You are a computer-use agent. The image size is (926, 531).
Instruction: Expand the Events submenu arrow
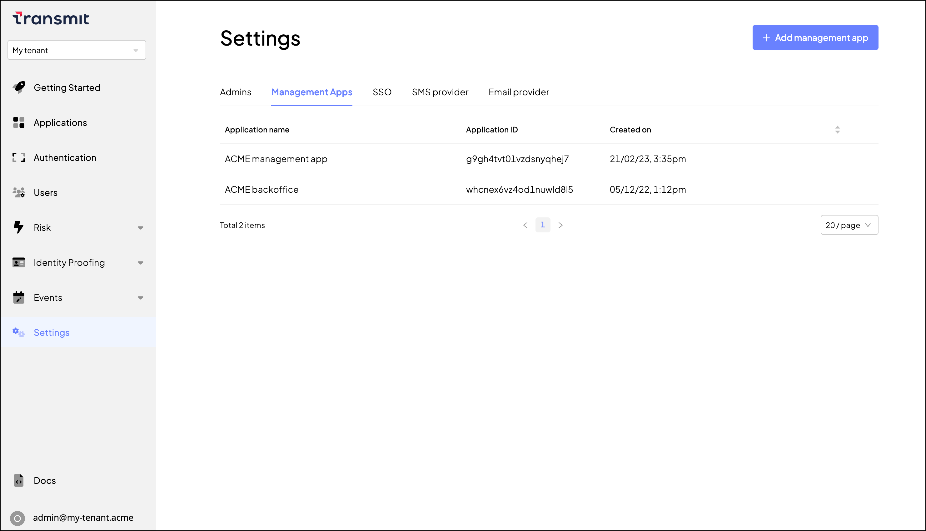(140, 298)
